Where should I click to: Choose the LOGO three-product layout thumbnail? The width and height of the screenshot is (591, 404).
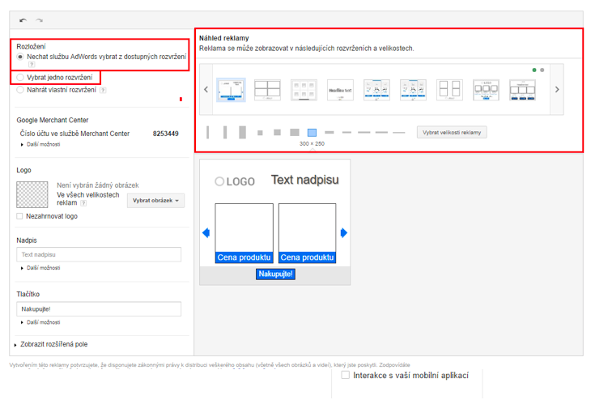tap(486, 90)
